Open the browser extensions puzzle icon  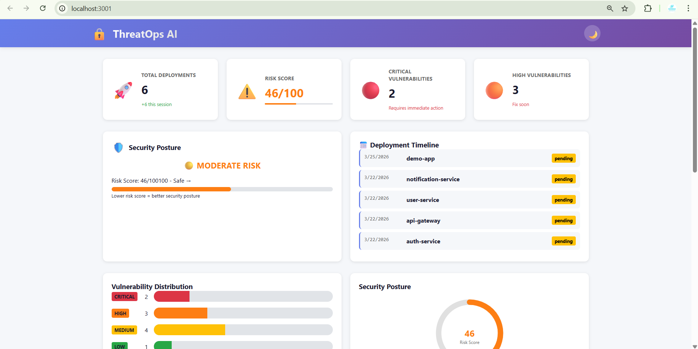(x=648, y=8)
